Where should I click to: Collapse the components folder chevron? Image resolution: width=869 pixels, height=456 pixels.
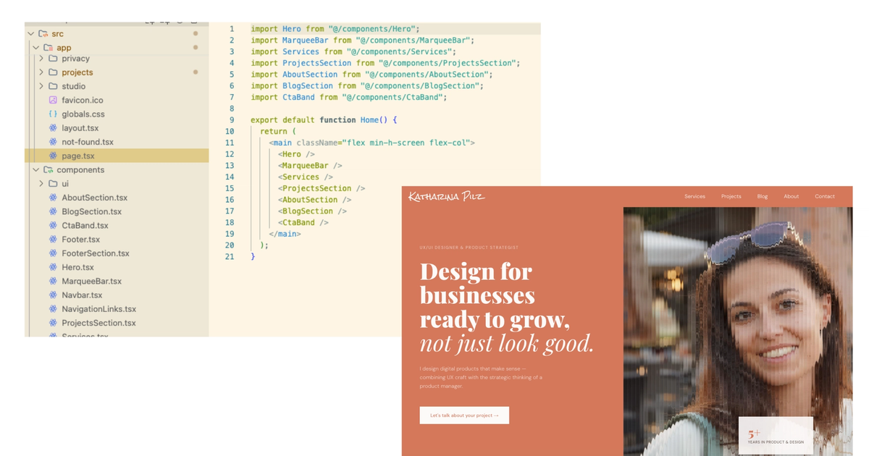(x=35, y=170)
